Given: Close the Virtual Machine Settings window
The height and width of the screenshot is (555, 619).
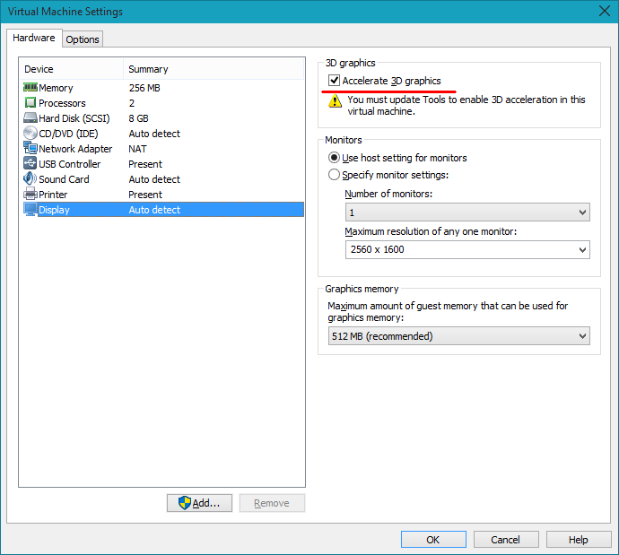Looking at the screenshot, I should (x=604, y=11).
